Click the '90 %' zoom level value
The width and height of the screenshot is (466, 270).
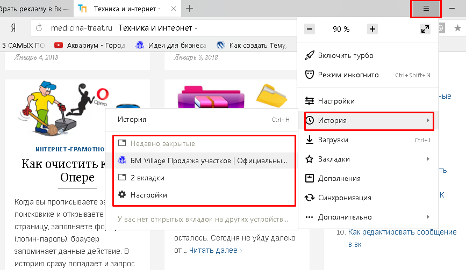tap(341, 29)
